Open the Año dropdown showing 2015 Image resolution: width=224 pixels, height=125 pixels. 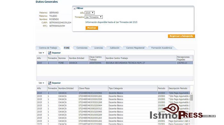[x=90, y=13]
